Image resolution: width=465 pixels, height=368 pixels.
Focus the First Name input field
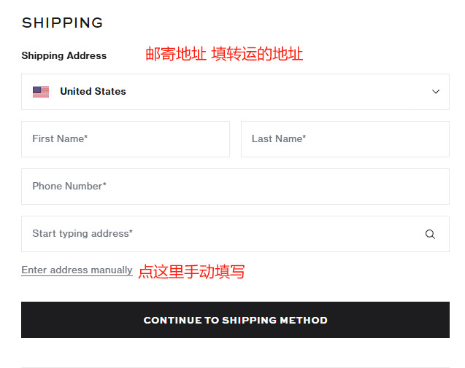[126, 139]
